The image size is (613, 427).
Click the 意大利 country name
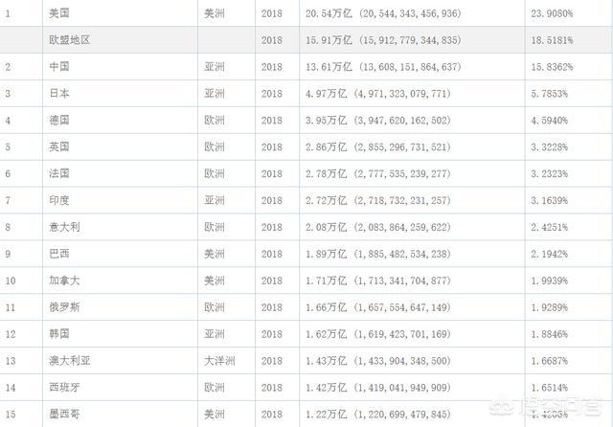[x=64, y=227]
